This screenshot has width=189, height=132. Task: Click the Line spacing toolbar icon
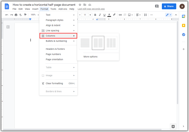145,15
